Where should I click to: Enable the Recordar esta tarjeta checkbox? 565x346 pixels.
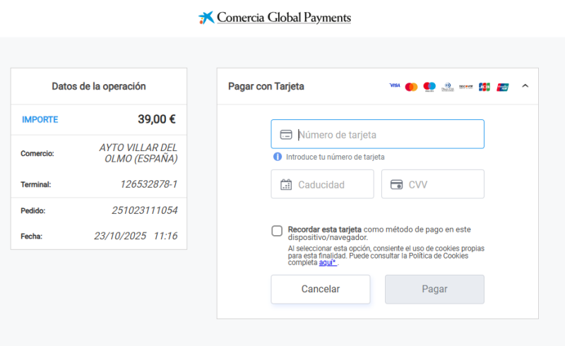(x=277, y=231)
